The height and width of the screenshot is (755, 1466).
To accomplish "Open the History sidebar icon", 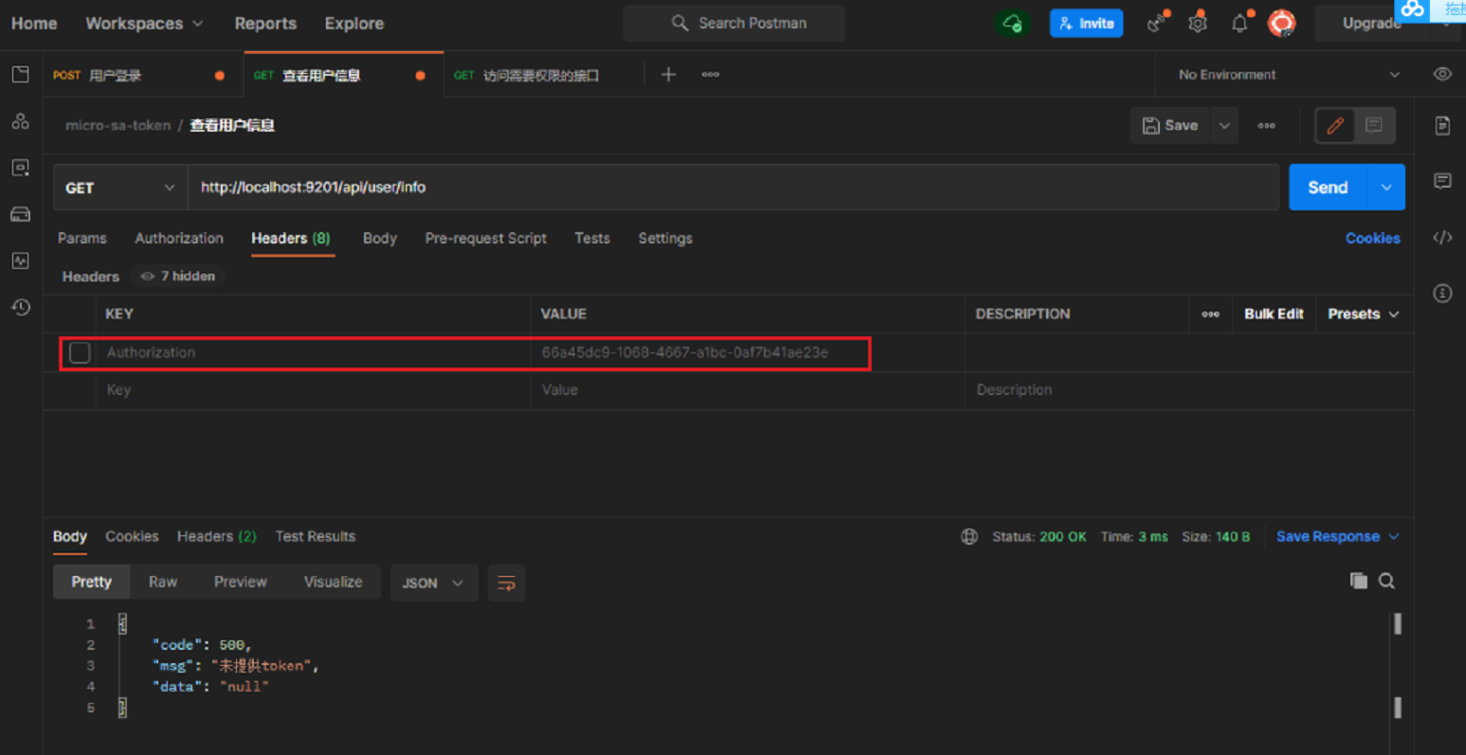I will click(21, 307).
